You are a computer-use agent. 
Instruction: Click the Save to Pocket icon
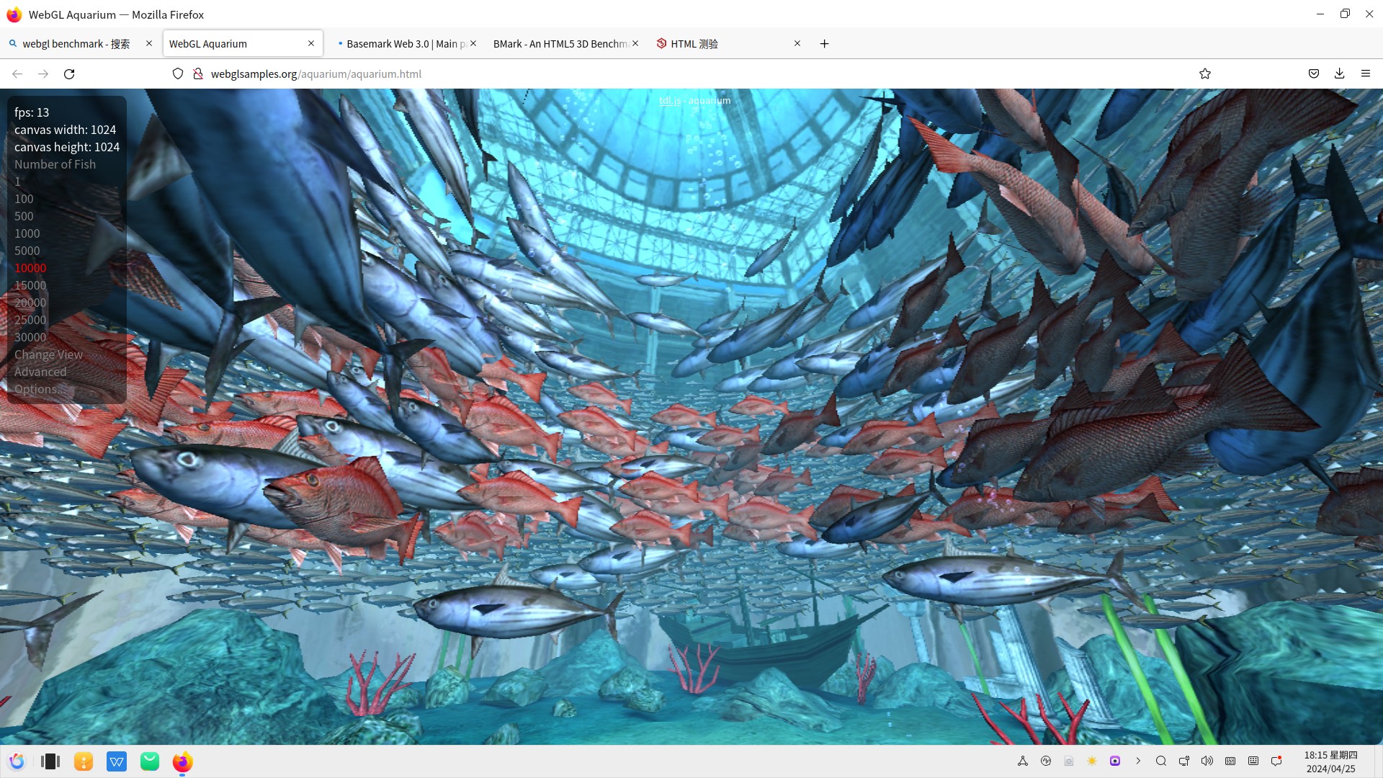1314,74
